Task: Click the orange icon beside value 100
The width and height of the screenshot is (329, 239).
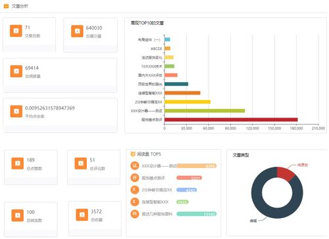Action: click(18, 215)
